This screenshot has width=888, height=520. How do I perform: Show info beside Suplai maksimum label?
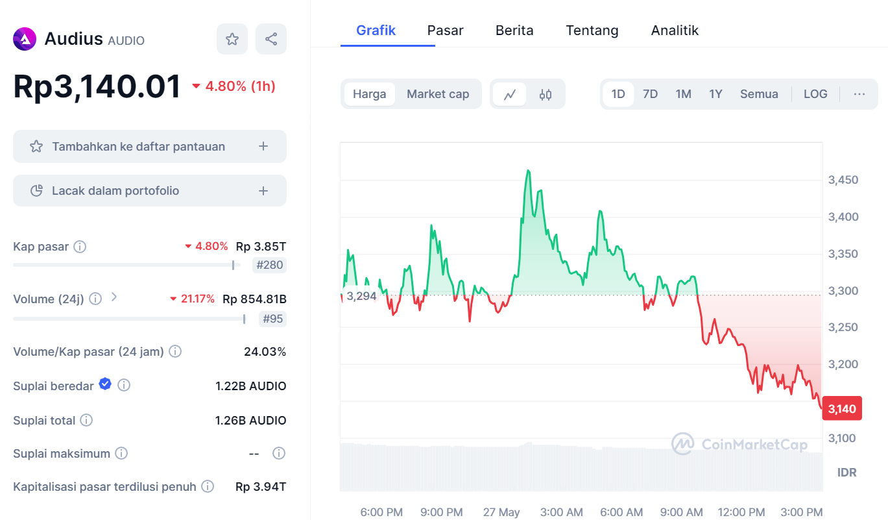(x=121, y=453)
